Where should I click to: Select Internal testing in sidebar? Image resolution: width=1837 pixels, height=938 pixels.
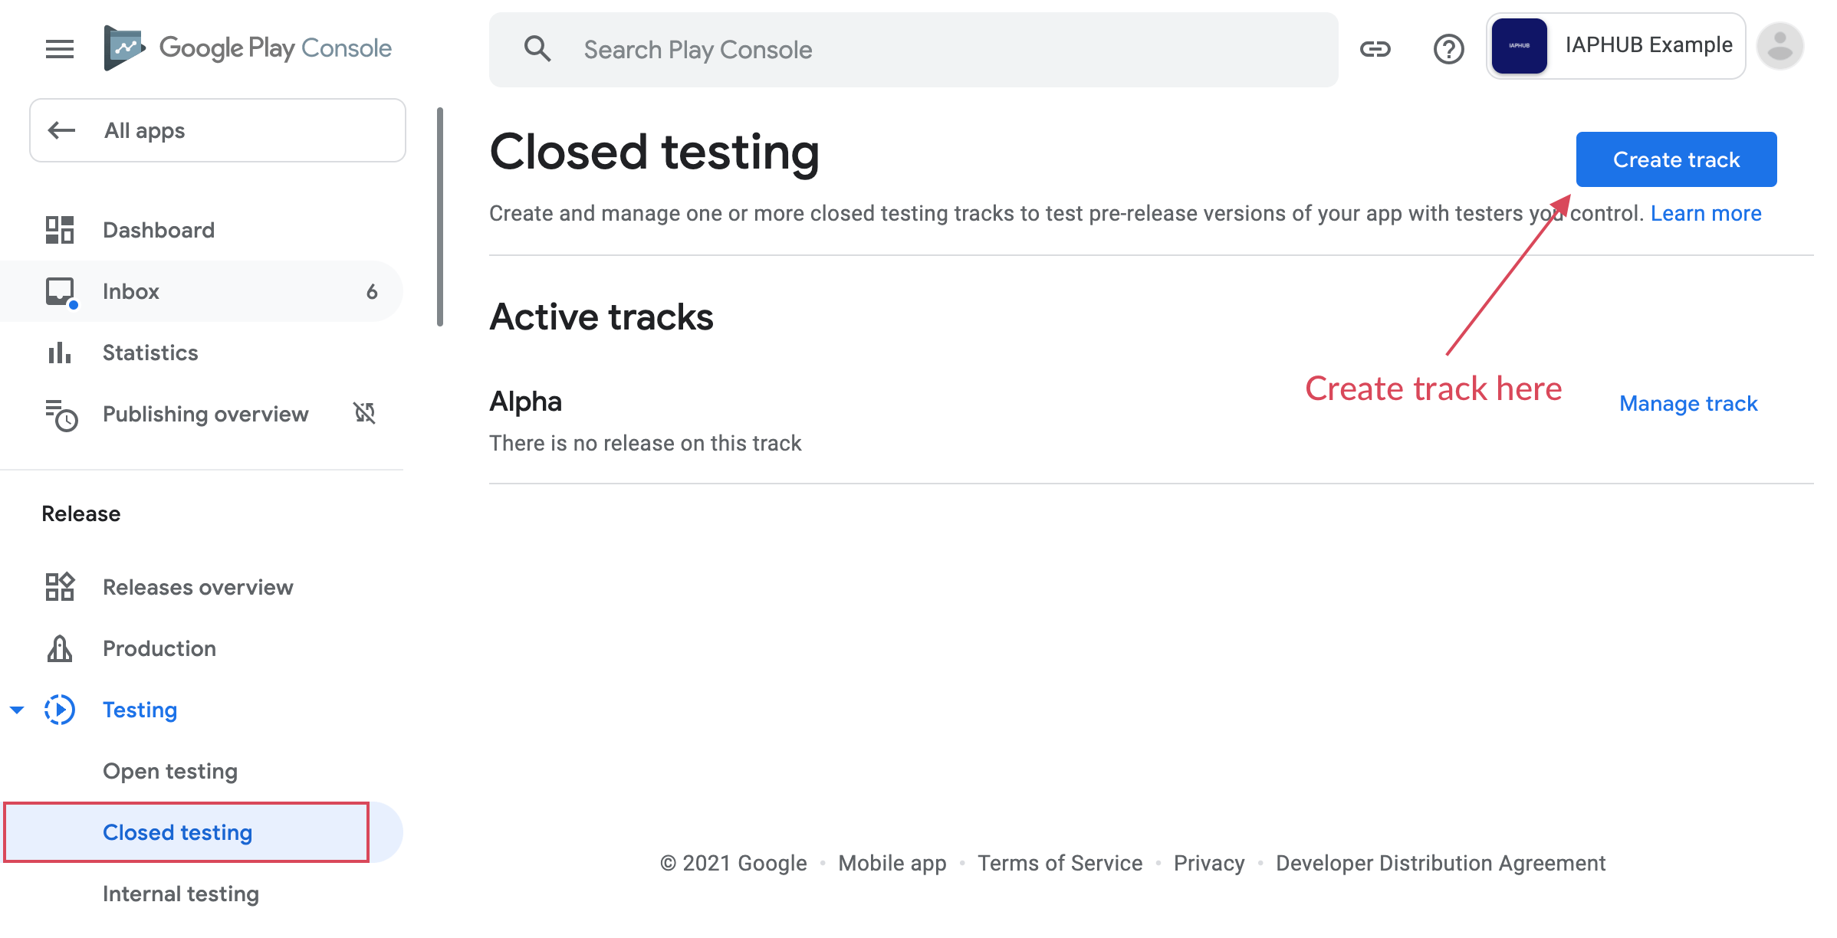point(181,894)
